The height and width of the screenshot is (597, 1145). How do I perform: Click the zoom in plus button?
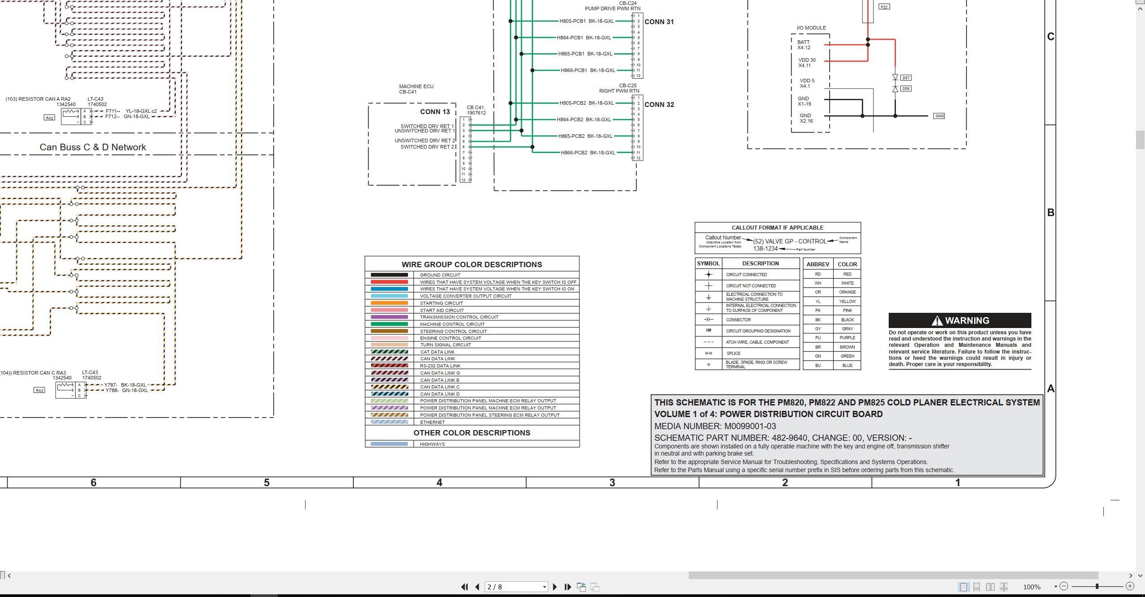1130,586
